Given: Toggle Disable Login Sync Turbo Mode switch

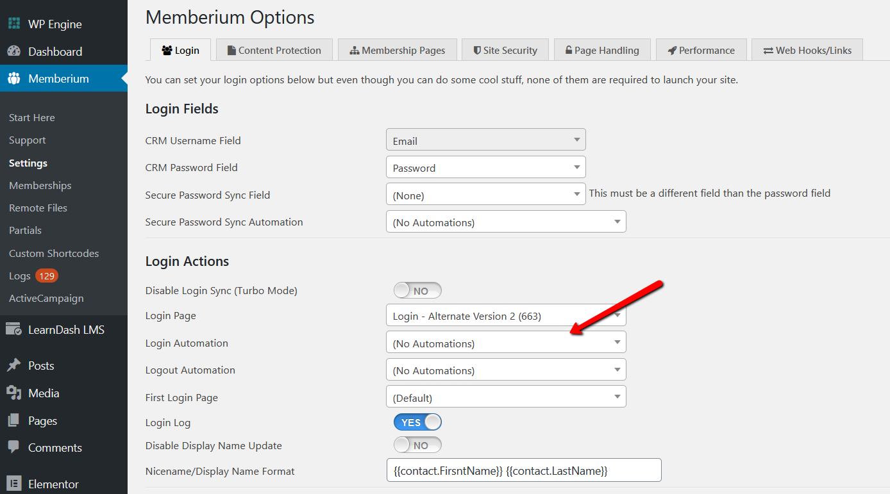Looking at the screenshot, I should pos(417,291).
